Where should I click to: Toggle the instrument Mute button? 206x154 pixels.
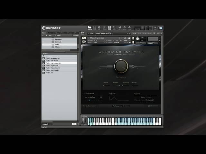pyautogui.click(x=133, y=42)
